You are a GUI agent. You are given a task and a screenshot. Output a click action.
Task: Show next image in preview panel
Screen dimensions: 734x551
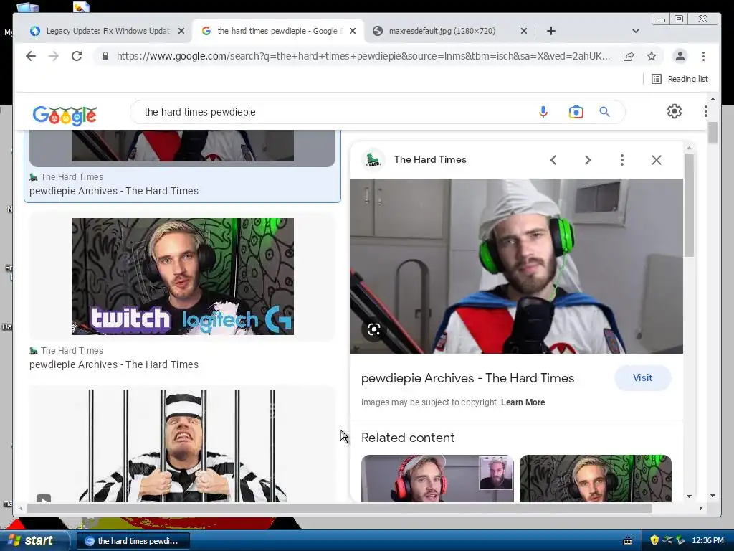click(x=588, y=160)
